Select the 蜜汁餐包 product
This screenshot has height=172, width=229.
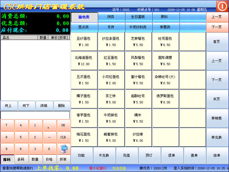[139, 80]
